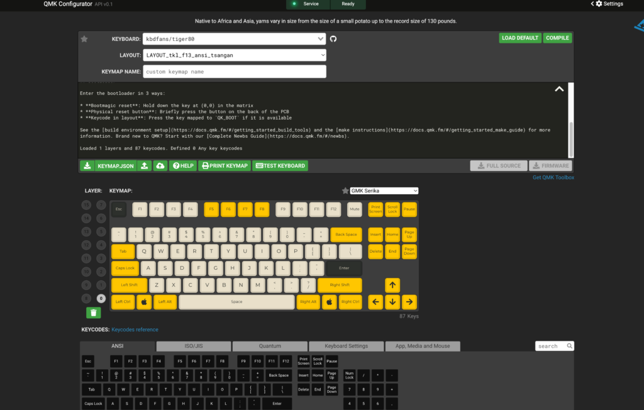Switch to layer 7
Screen dimensions: 644x410
(101, 204)
